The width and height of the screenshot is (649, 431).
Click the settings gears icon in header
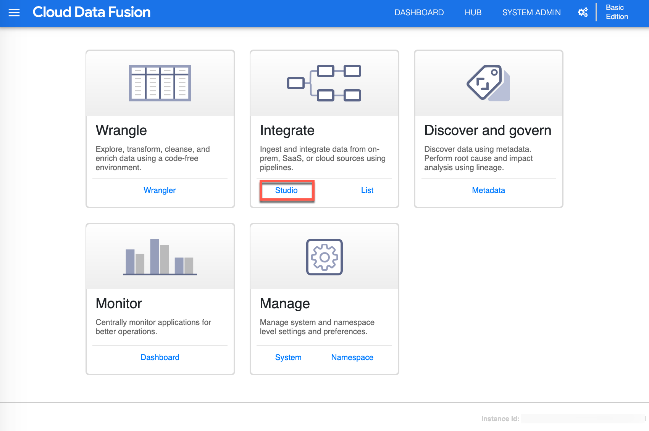click(x=583, y=13)
